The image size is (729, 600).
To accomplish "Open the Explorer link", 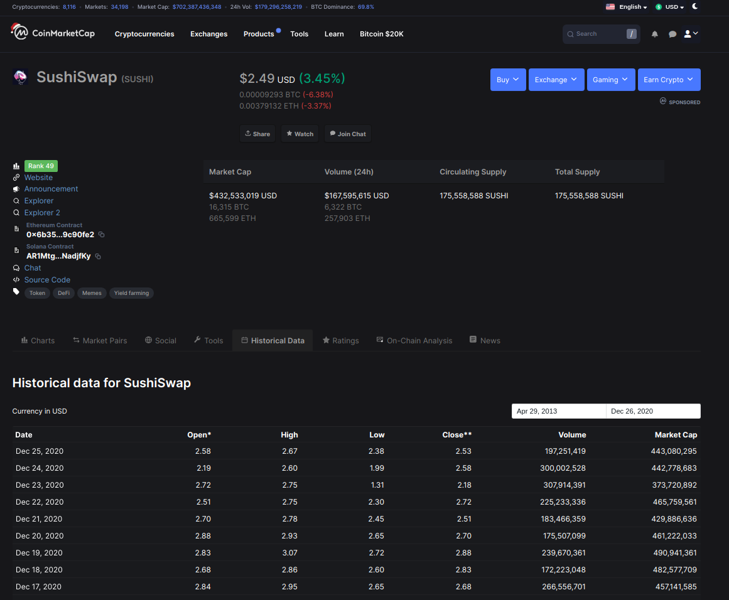I will point(38,201).
